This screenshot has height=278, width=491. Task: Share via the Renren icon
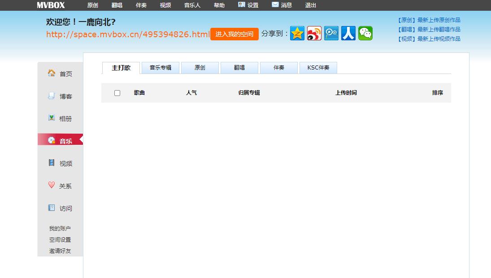click(348, 33)
